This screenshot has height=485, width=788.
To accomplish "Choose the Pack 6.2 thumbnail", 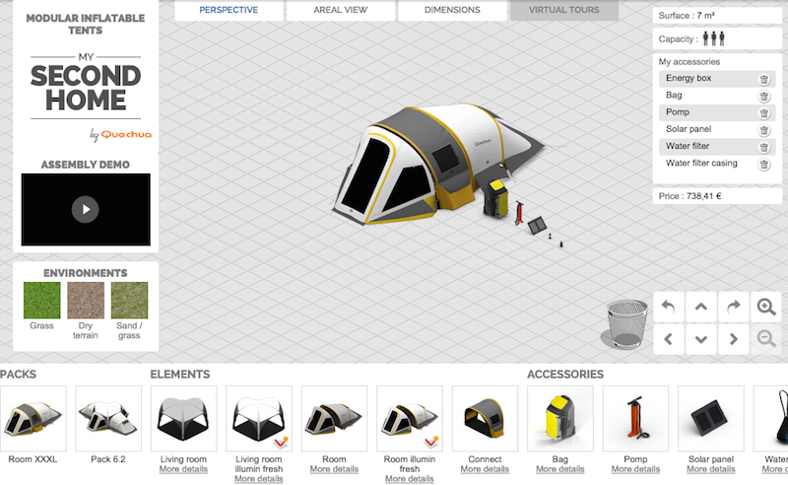I will [108, 419].
